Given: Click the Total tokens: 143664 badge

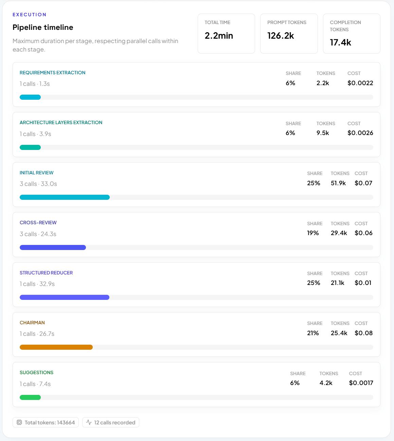Looking at the screenshot, I should tap(46, 422).
